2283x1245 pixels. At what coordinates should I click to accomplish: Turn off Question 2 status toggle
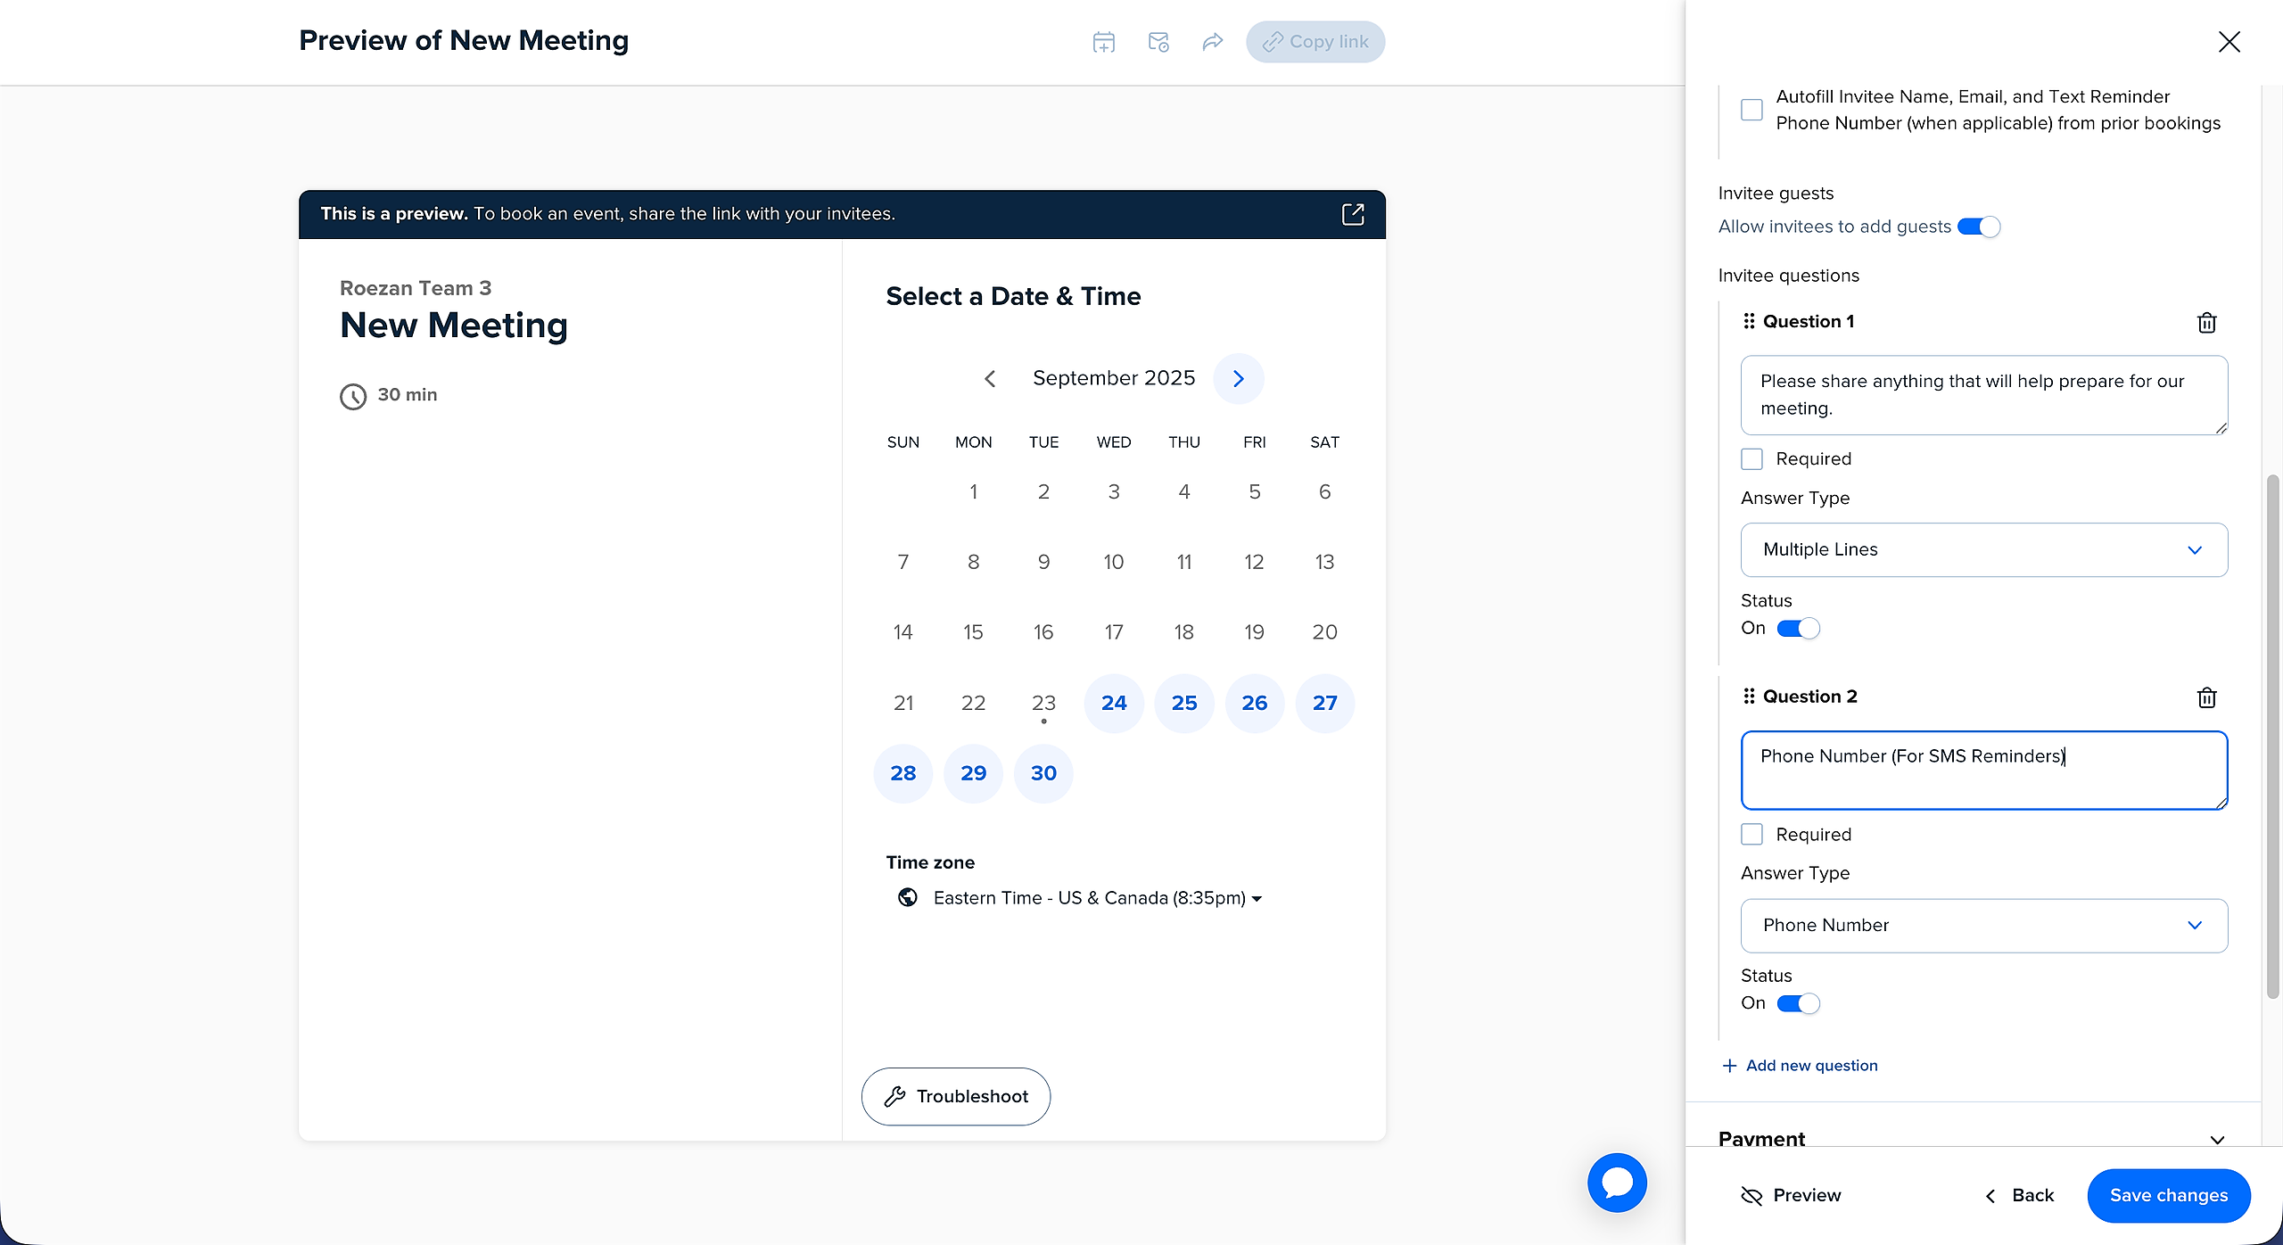coord(1798,1003)
